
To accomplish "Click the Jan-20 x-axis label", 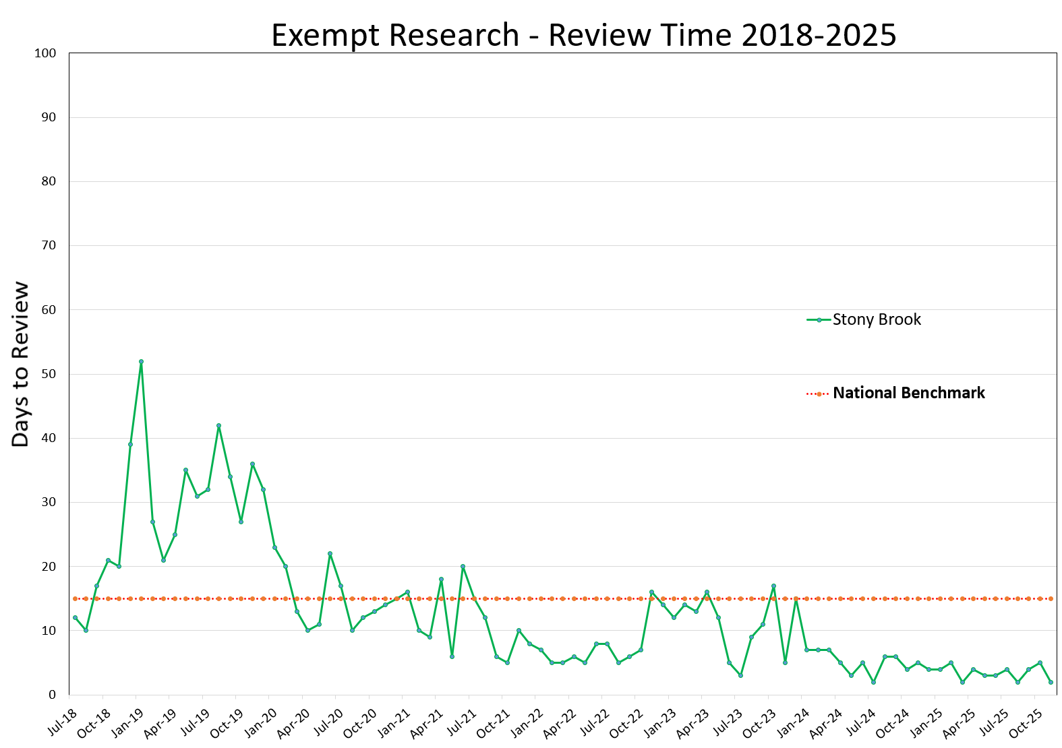I will click(262, 722).
